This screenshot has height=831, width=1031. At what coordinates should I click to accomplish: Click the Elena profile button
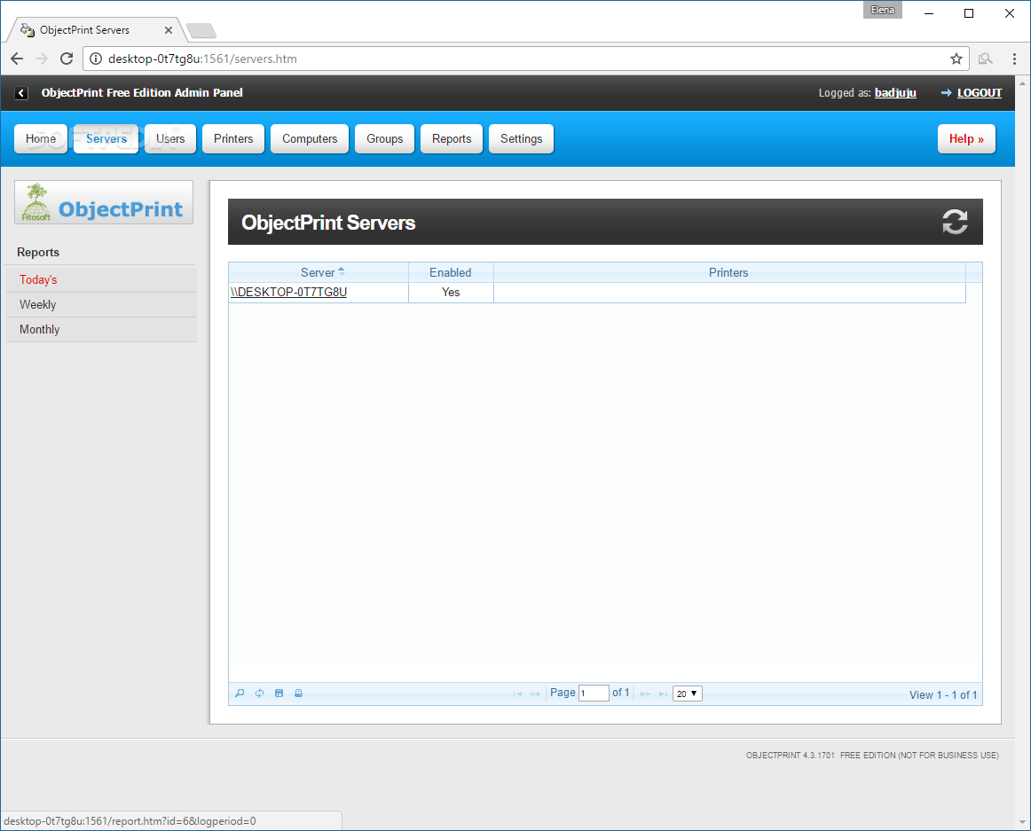(883, 10)
